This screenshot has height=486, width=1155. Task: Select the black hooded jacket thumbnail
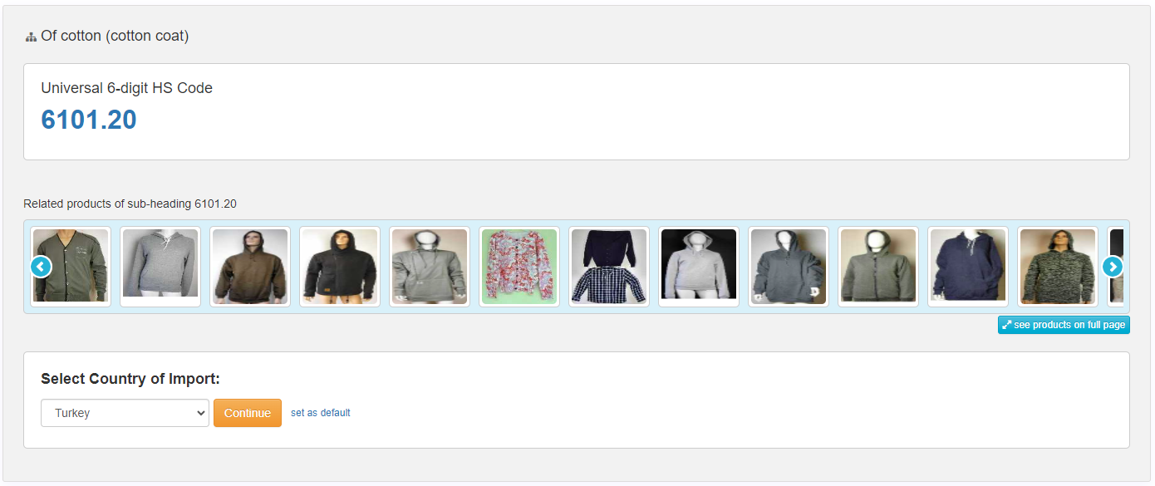pyautogui.click(x=340, y=267)
